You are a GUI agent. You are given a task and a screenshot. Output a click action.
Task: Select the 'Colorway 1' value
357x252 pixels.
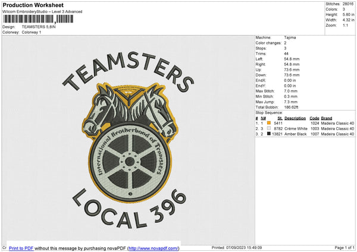point(32,32)
